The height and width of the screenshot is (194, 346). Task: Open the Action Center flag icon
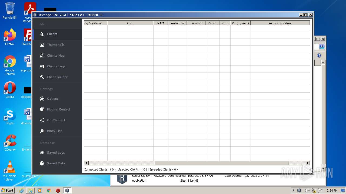[320, 190]
